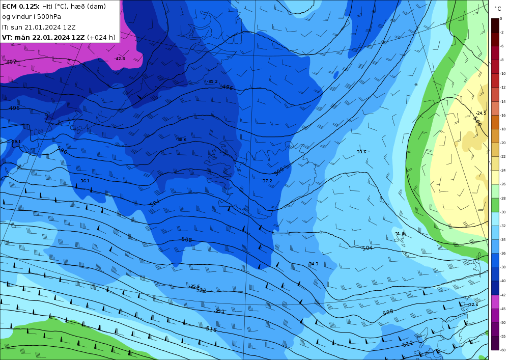The width and height of the screenshot is (509, 360).
Task: Click the -33.6 temperature value
Action: pyautogui.click(x=361, y=152)
